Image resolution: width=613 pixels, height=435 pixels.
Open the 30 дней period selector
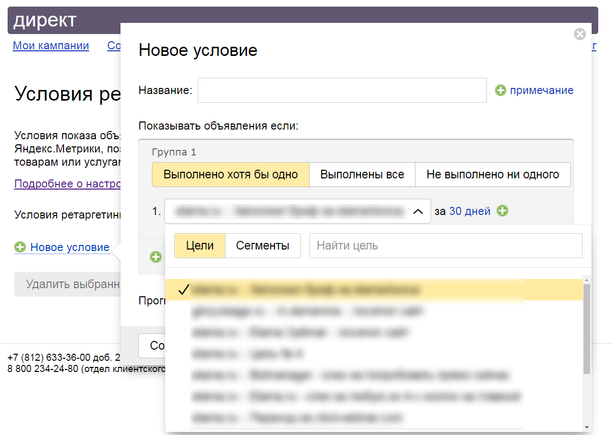click(470, 211)
